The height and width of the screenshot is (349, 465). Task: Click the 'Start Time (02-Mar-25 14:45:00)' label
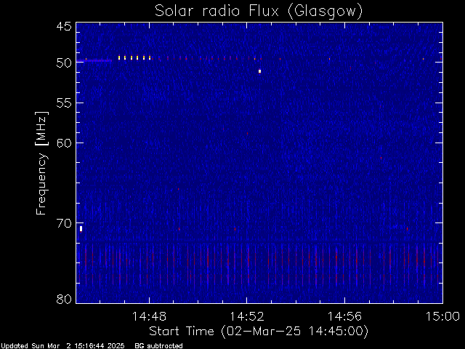point(259,332)
